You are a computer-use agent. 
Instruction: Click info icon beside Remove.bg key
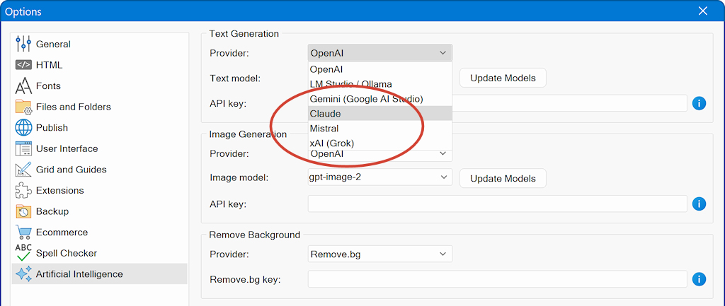coord(699,279)
